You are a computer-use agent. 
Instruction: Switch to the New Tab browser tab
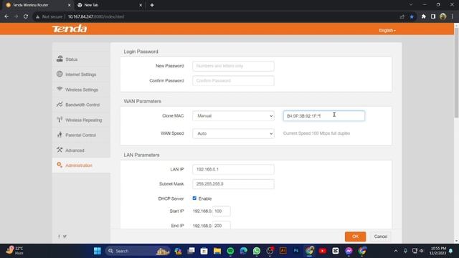click(x=107, y=5)
